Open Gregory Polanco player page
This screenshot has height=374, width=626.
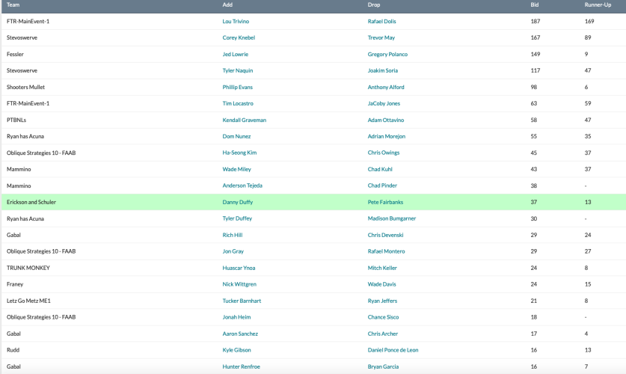coord(387,54)
